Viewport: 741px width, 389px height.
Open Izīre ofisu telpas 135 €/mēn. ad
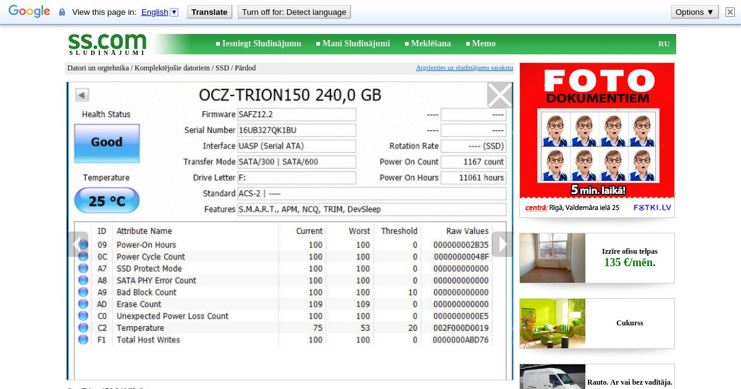pos(630,257)
